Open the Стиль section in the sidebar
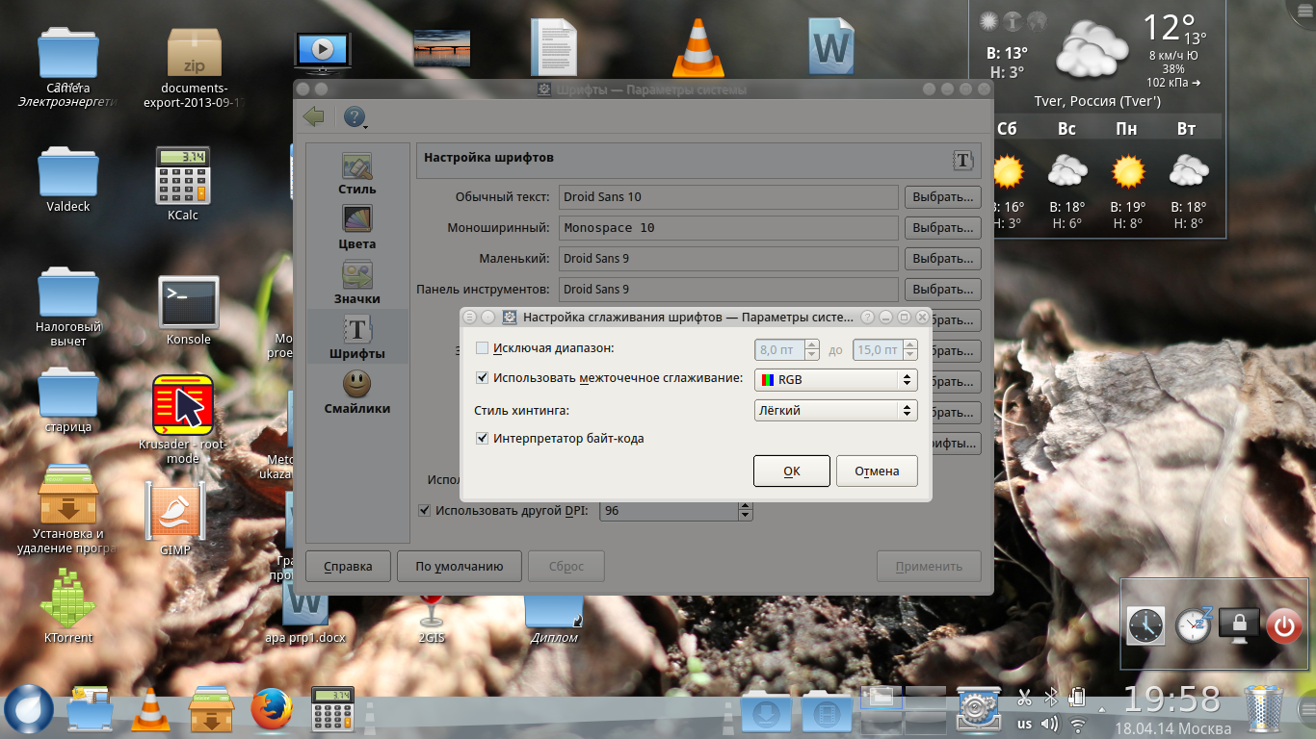 click(357, 173)
